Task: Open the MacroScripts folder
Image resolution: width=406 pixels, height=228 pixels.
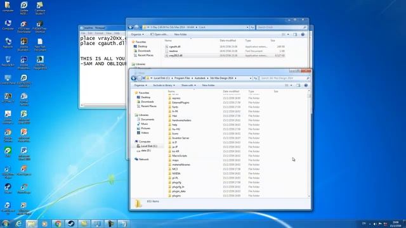Action: [180, 156]
